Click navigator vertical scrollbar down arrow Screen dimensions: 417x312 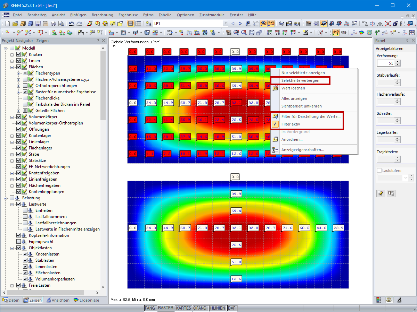[x=103, y=287]
